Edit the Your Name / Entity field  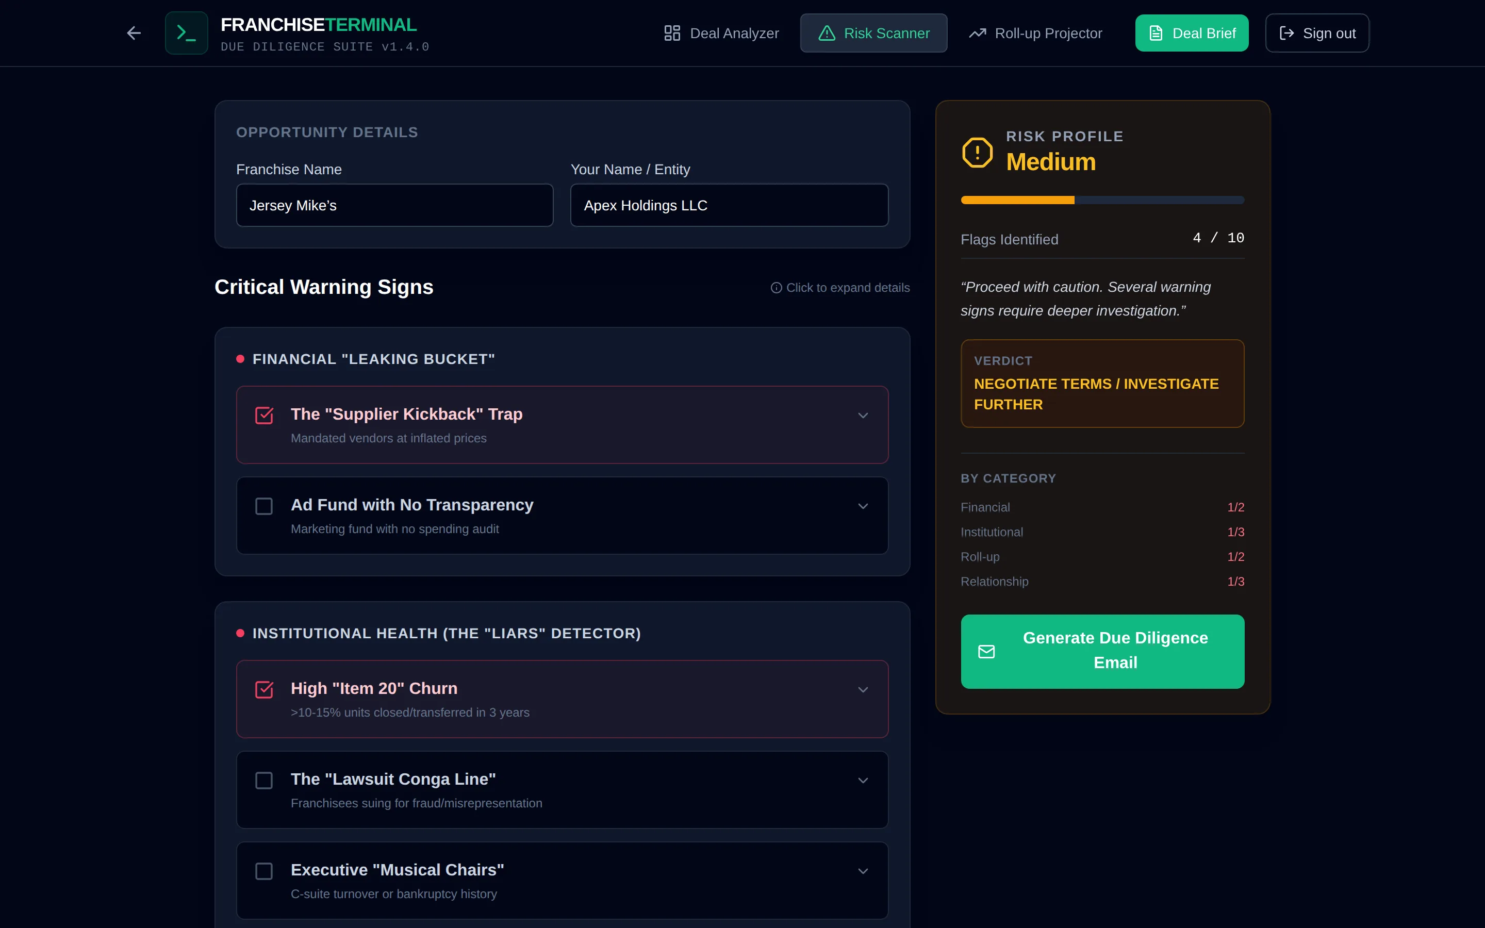[729, 206]
